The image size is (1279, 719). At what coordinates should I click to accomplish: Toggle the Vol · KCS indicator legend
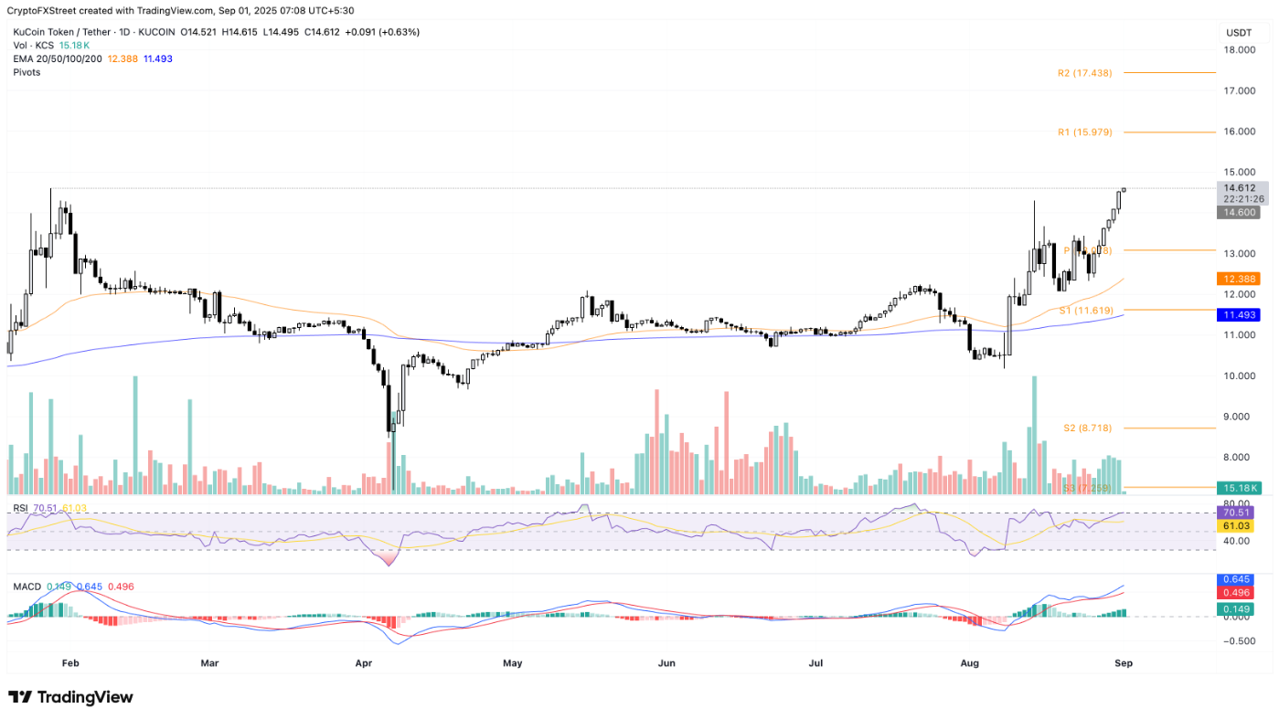pos(35,45)
